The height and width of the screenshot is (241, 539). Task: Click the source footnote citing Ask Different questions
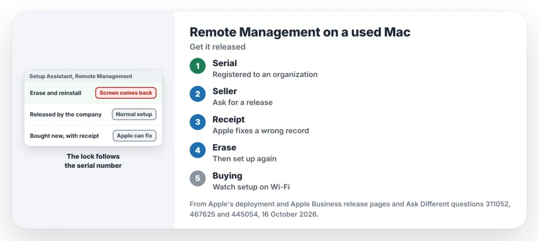coord(350,209)
